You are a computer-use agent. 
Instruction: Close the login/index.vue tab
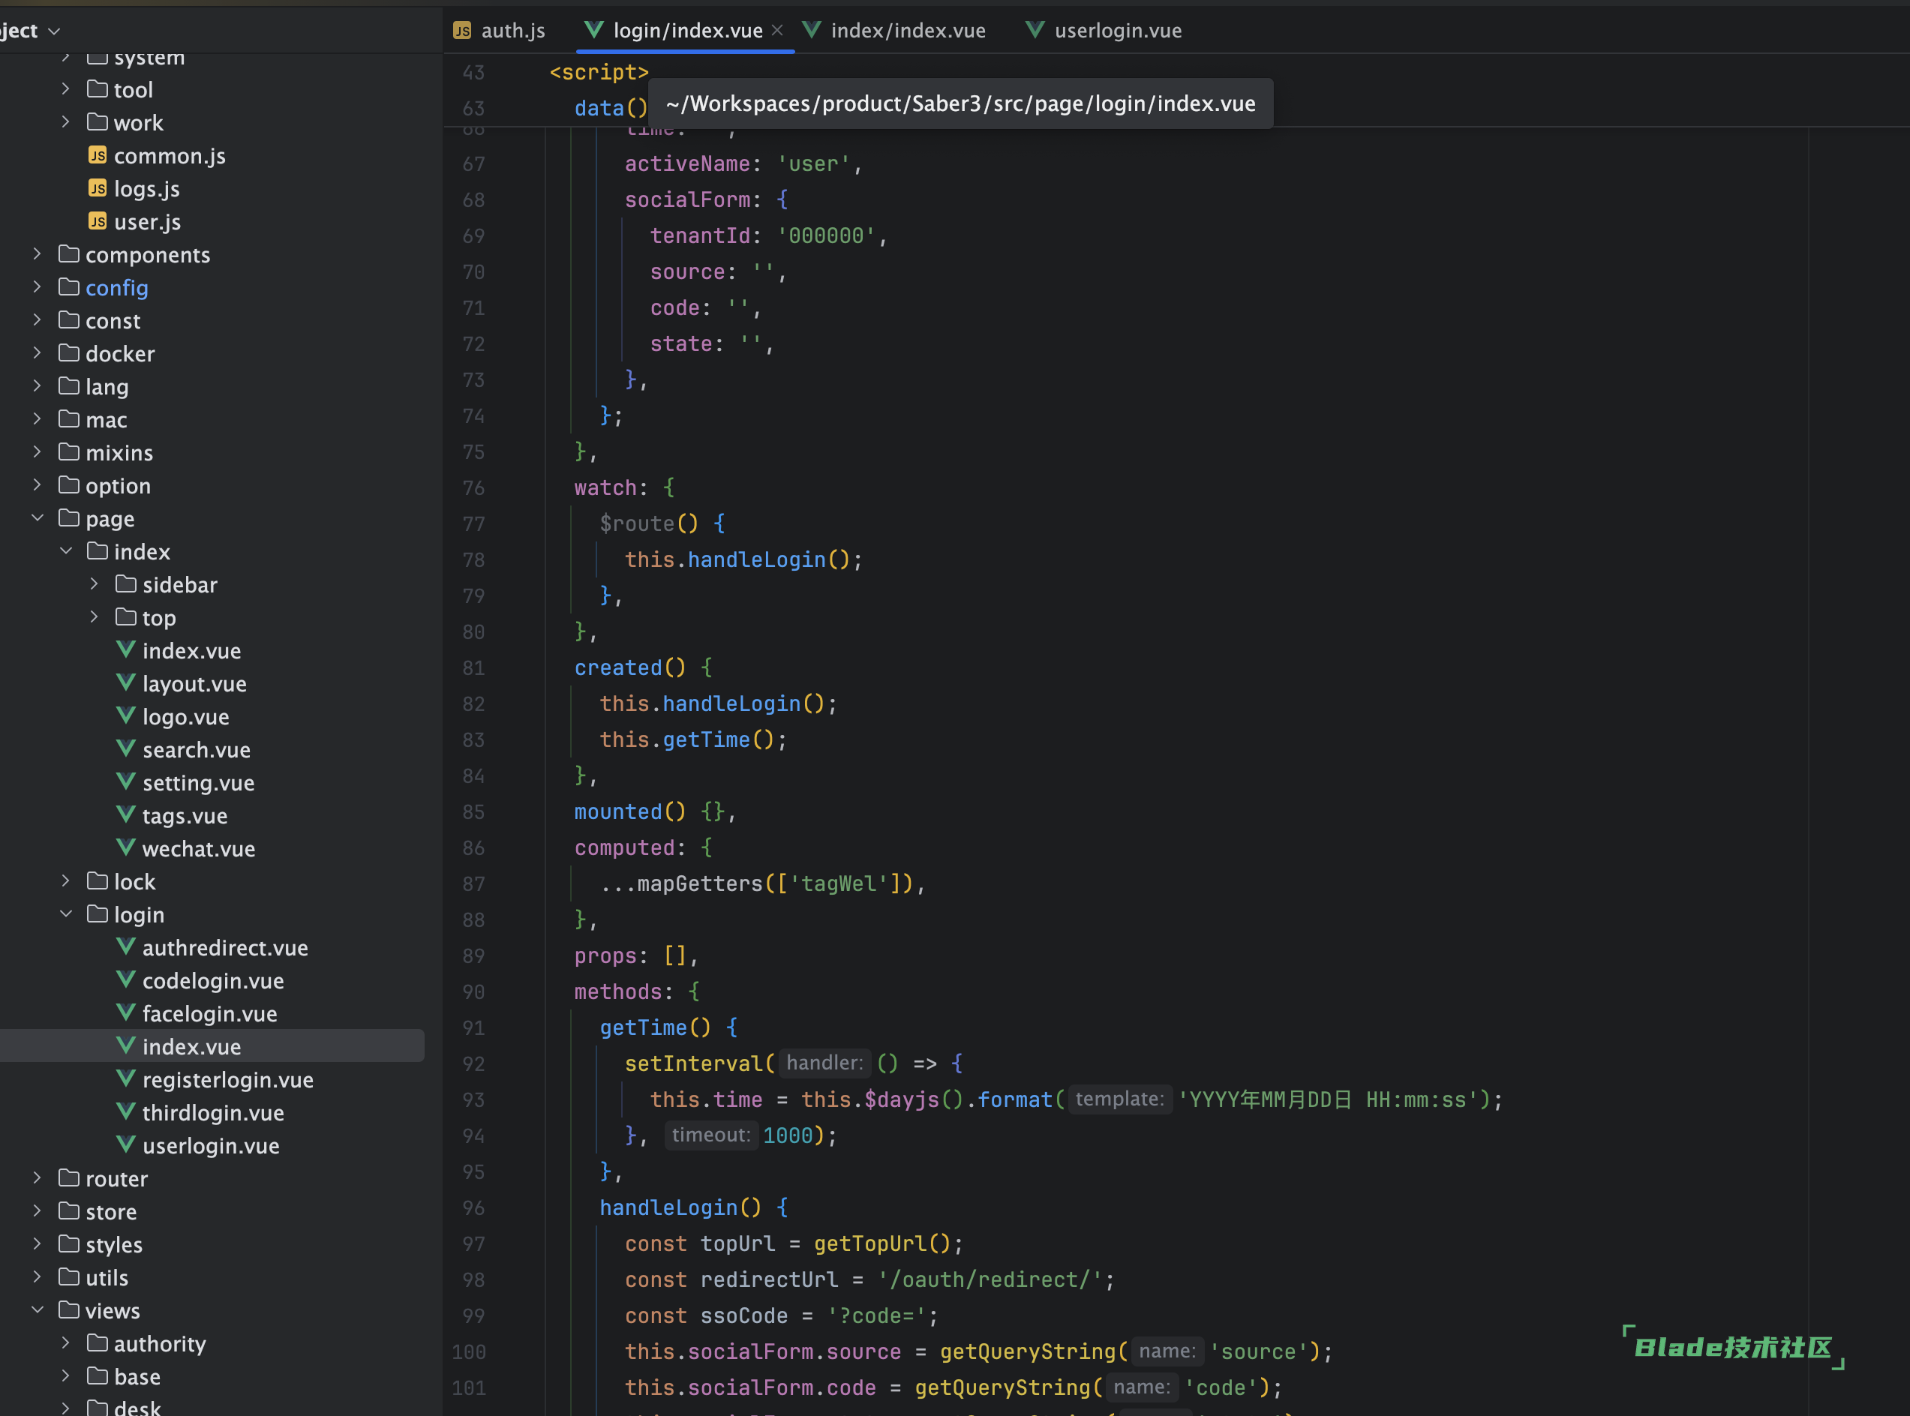tap(776, 31)
